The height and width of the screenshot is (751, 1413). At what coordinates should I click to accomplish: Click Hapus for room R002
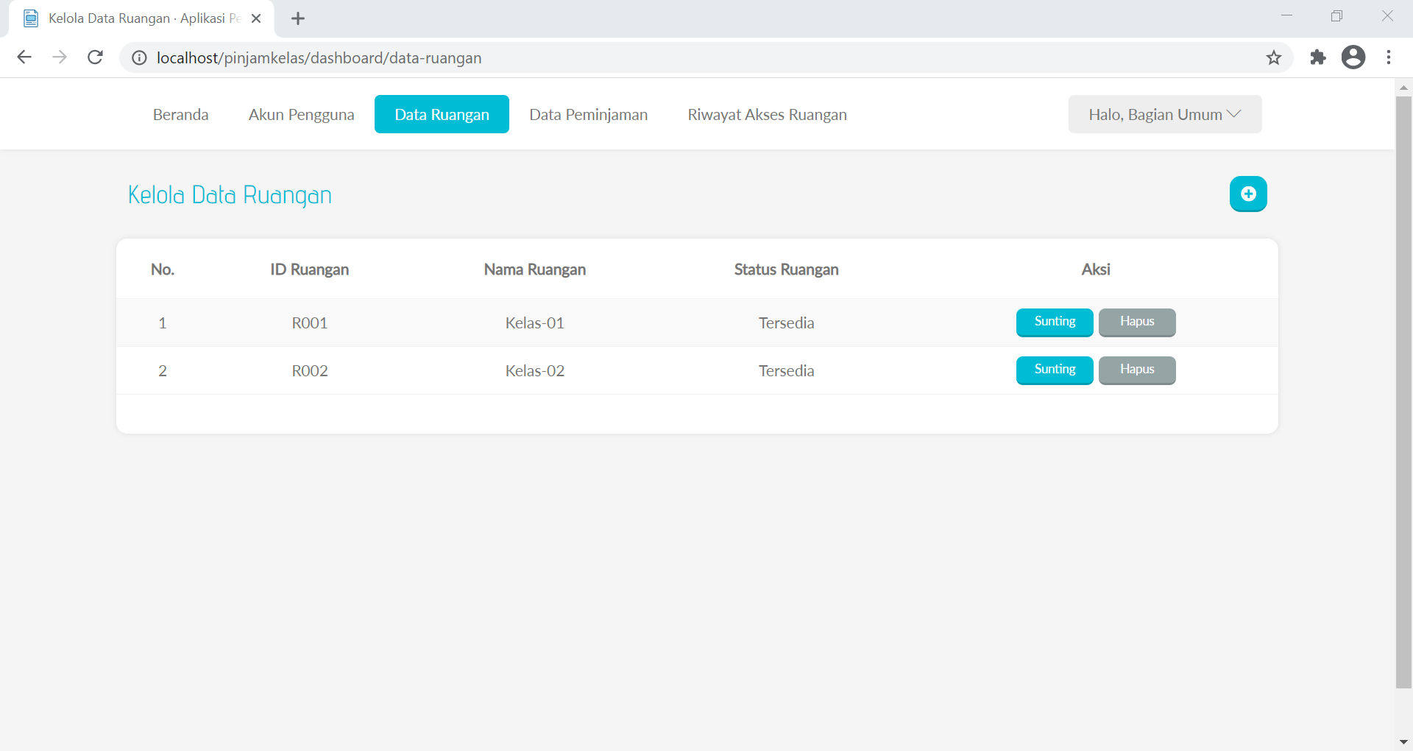coord(1136,370)
